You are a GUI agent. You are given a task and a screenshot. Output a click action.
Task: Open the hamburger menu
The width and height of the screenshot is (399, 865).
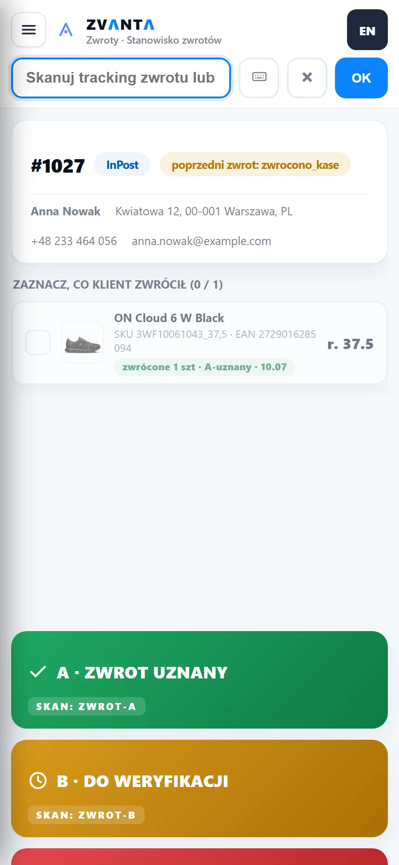(29, 30)
